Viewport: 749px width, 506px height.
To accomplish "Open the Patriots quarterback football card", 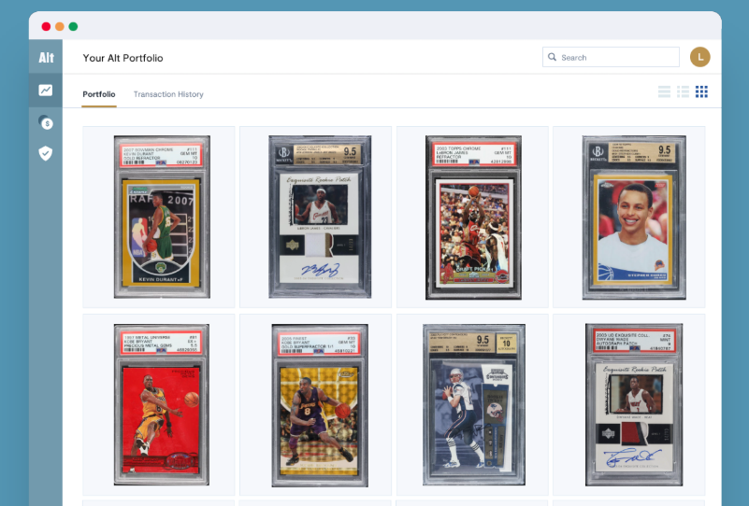I will click(474, 404).
